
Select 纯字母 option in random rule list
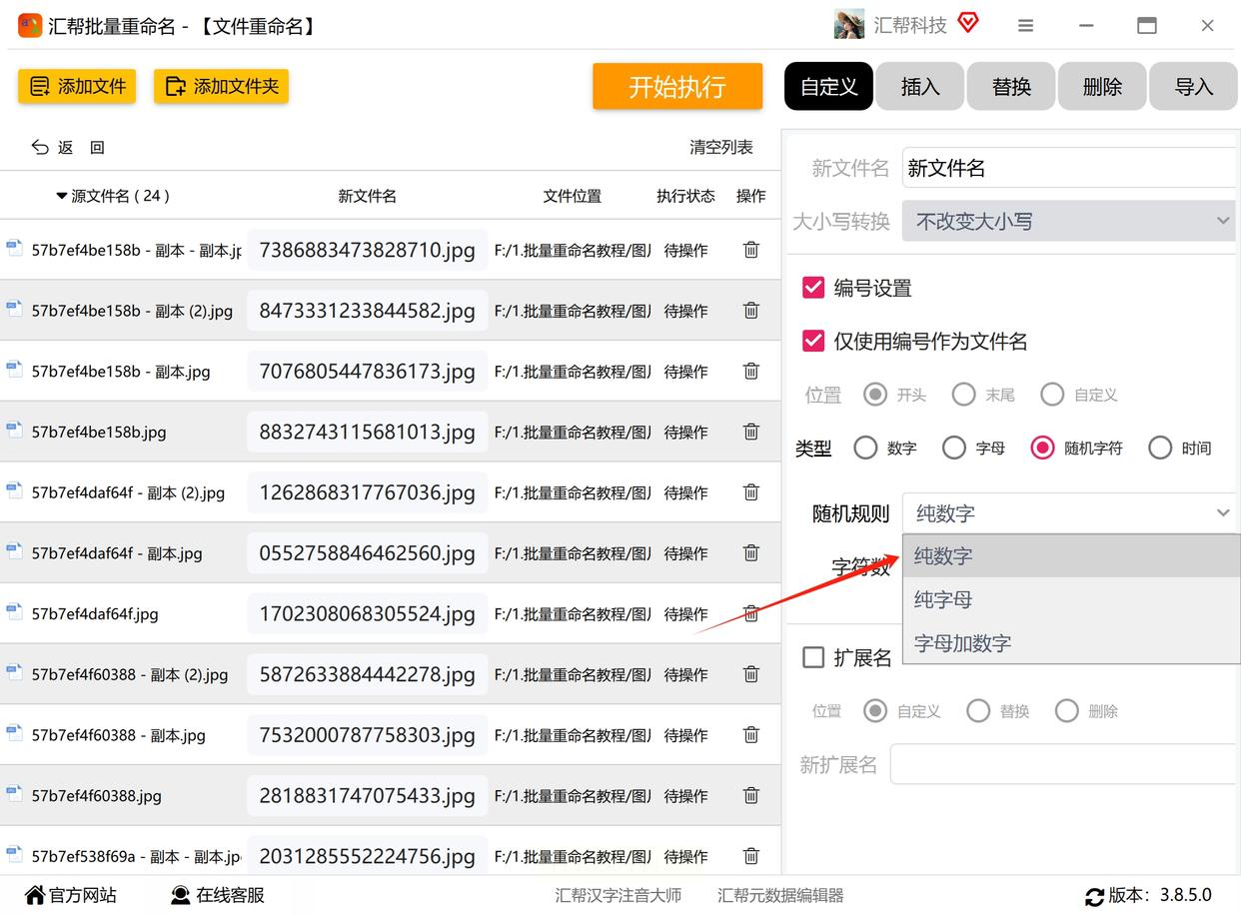pyautogui.click(x=943, y=599)
